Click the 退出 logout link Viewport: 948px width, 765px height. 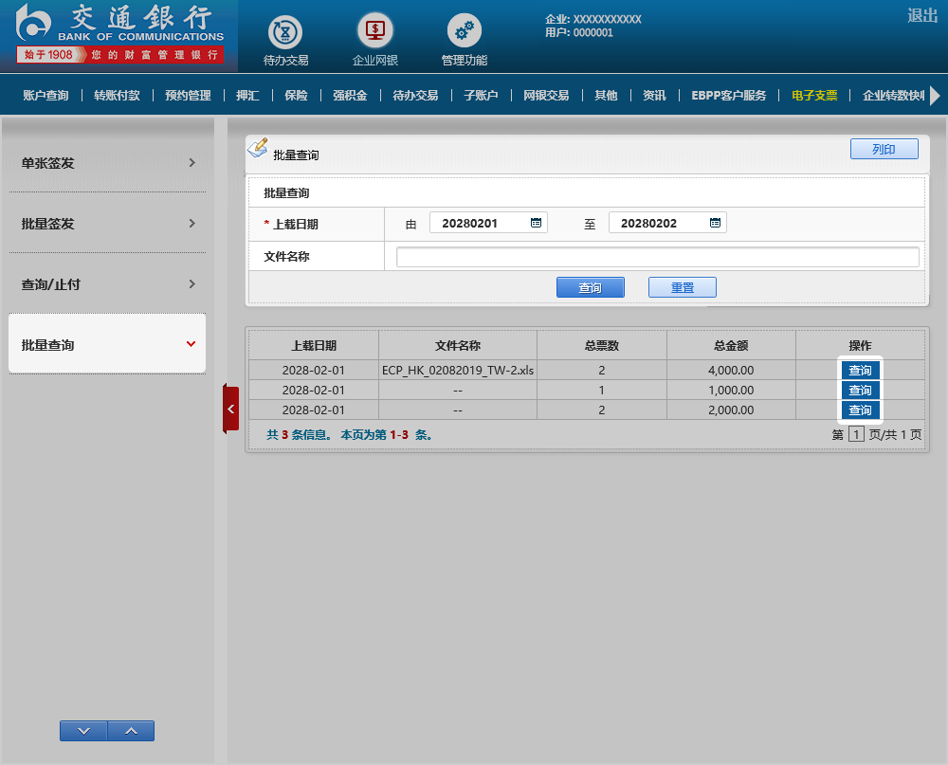pos(922,16)
